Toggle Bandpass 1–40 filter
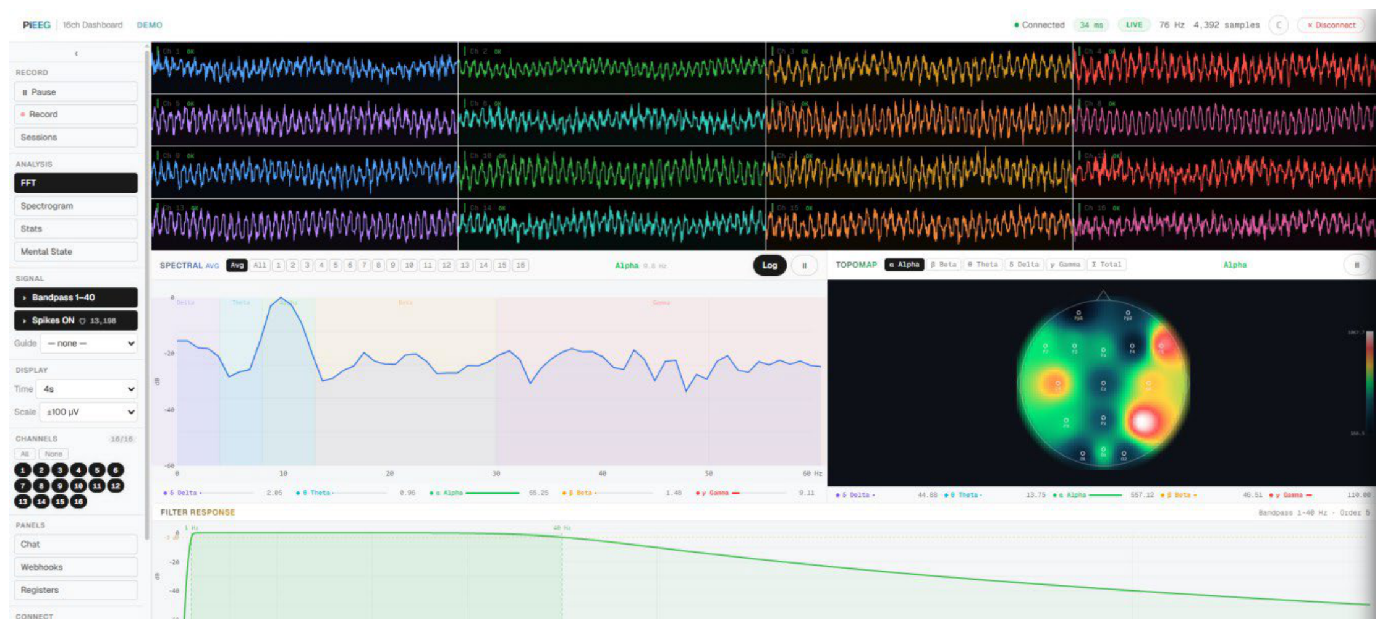The width and height of the screenshot is (1385, 628). click(76, 297)
